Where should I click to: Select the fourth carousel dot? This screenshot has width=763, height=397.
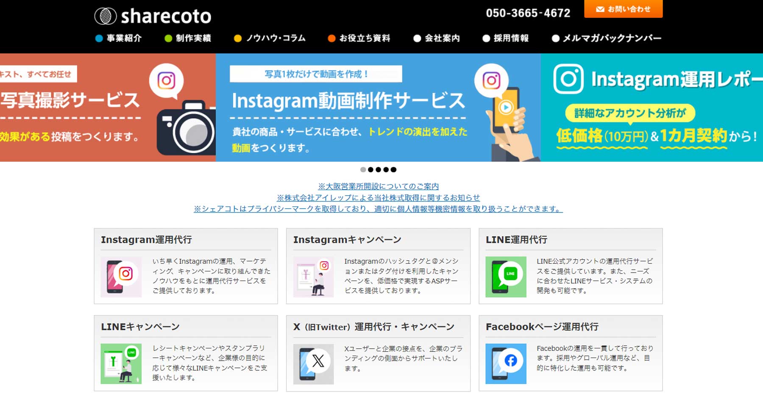click(386, 170)
